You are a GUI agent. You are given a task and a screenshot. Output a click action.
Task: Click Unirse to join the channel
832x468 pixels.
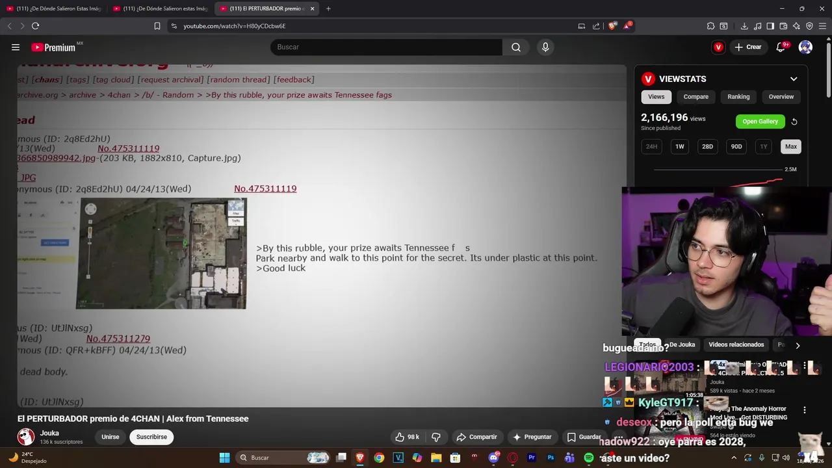[x=110, y=437]
